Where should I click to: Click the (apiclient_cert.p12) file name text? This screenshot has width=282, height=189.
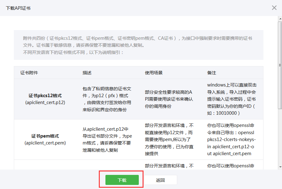pyautogui.click(x=45, y=102)
